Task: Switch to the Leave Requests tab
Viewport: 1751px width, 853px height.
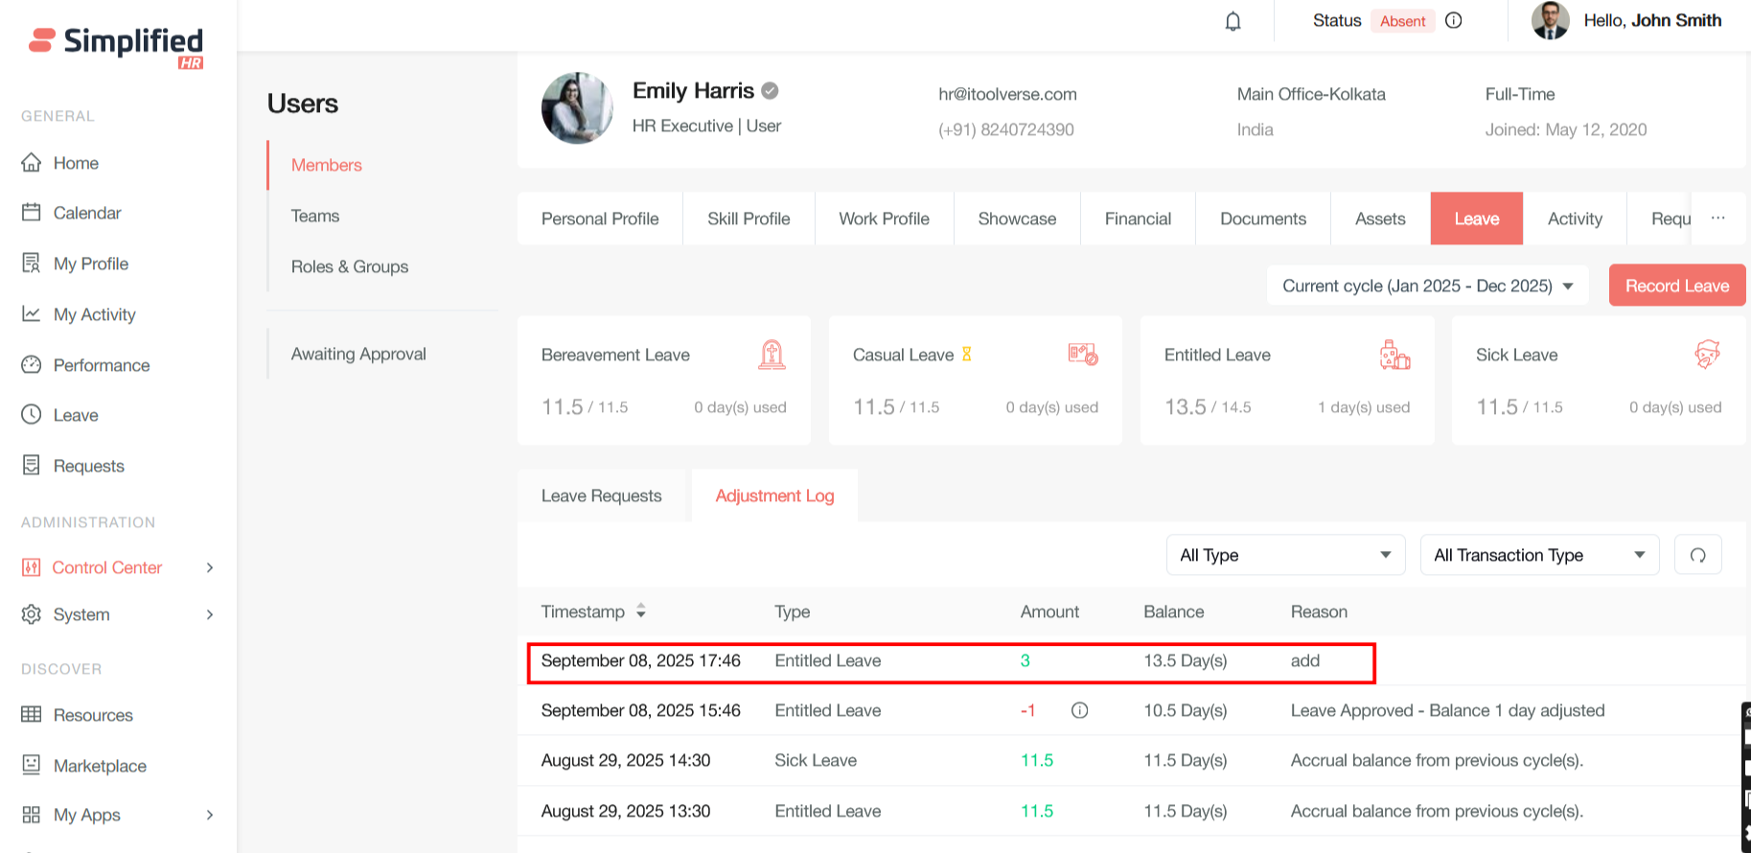Action: 601,496
